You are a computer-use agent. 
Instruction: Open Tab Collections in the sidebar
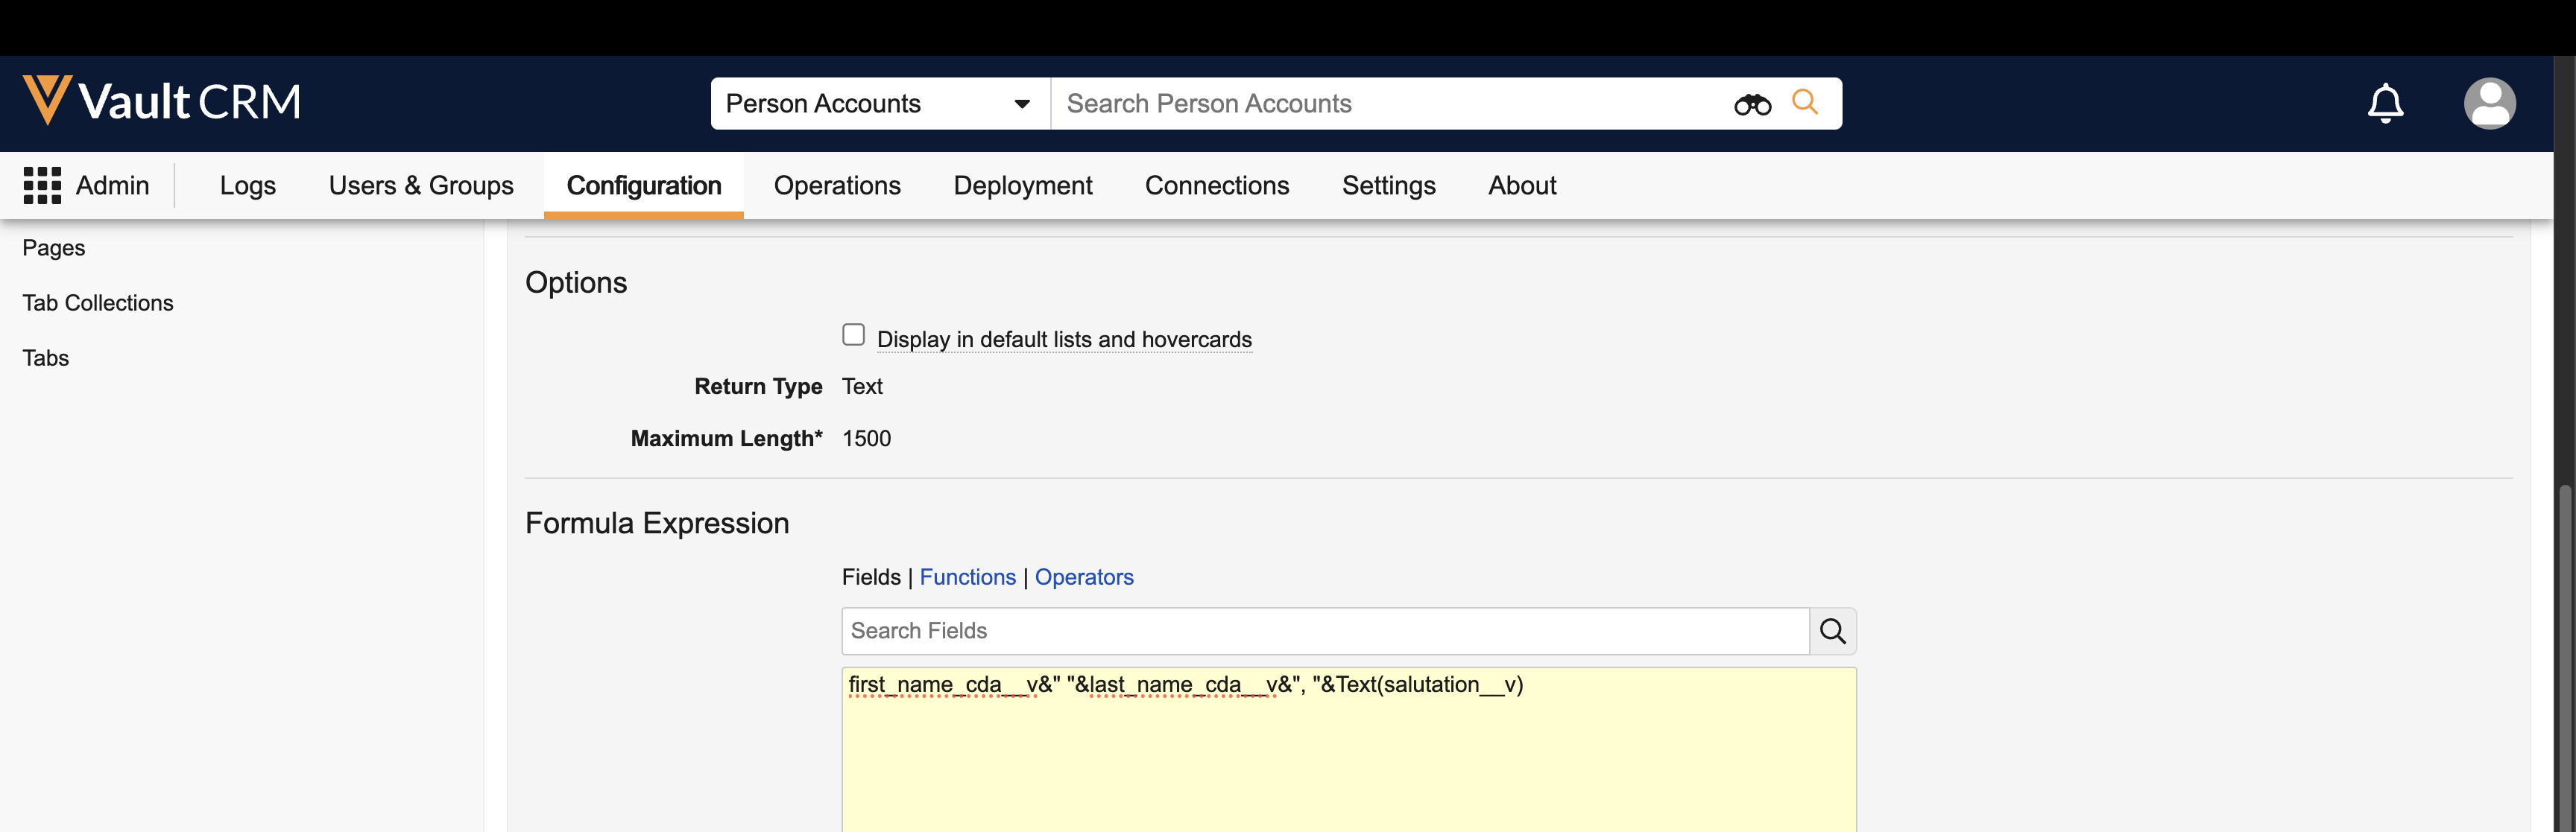[x=98, y=302]
